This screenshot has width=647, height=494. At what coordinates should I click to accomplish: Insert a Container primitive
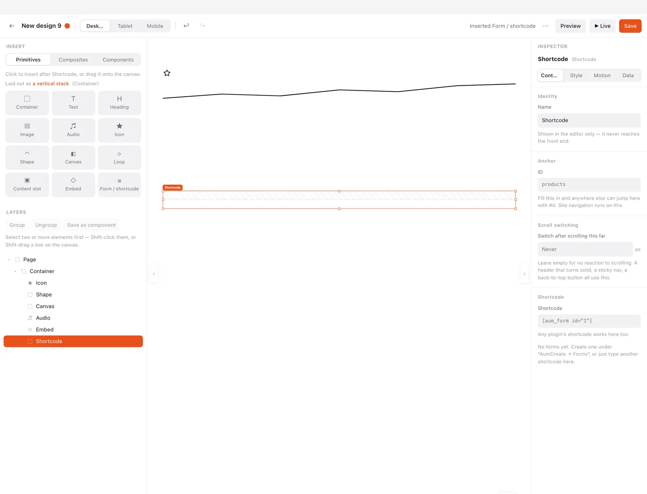coord(27,103)
